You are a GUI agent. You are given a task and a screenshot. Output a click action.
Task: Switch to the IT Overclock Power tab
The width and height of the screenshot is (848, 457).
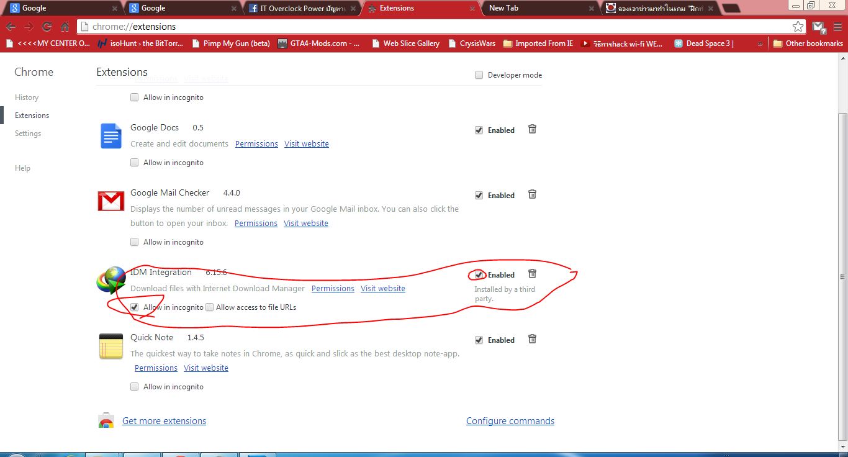pyautogui.click(x=302, y=8)
